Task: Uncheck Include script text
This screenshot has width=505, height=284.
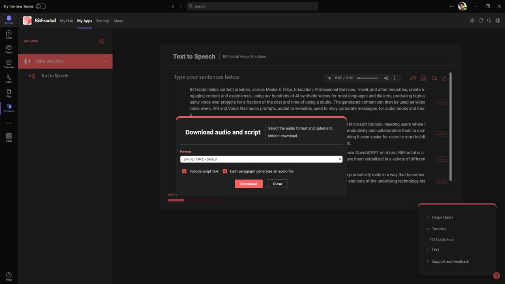Action: tap(184, 171)
